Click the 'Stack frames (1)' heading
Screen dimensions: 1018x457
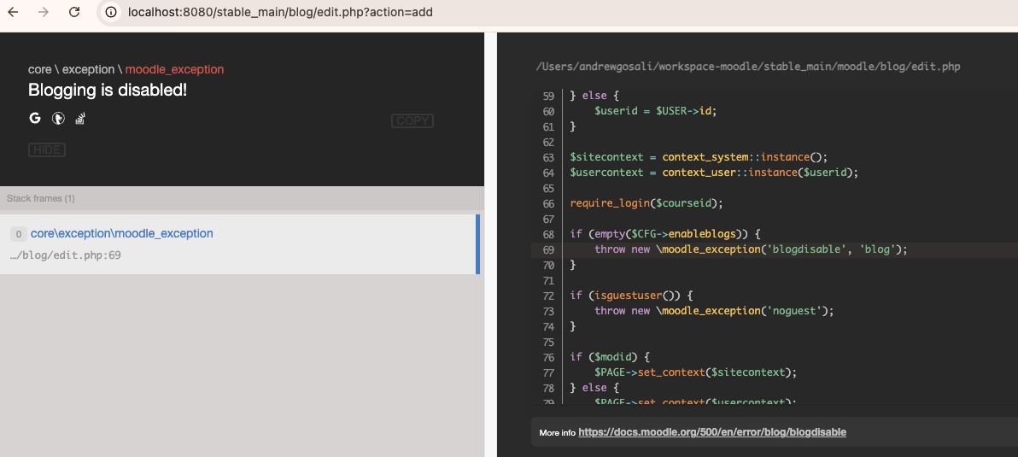tap(41, 198)
